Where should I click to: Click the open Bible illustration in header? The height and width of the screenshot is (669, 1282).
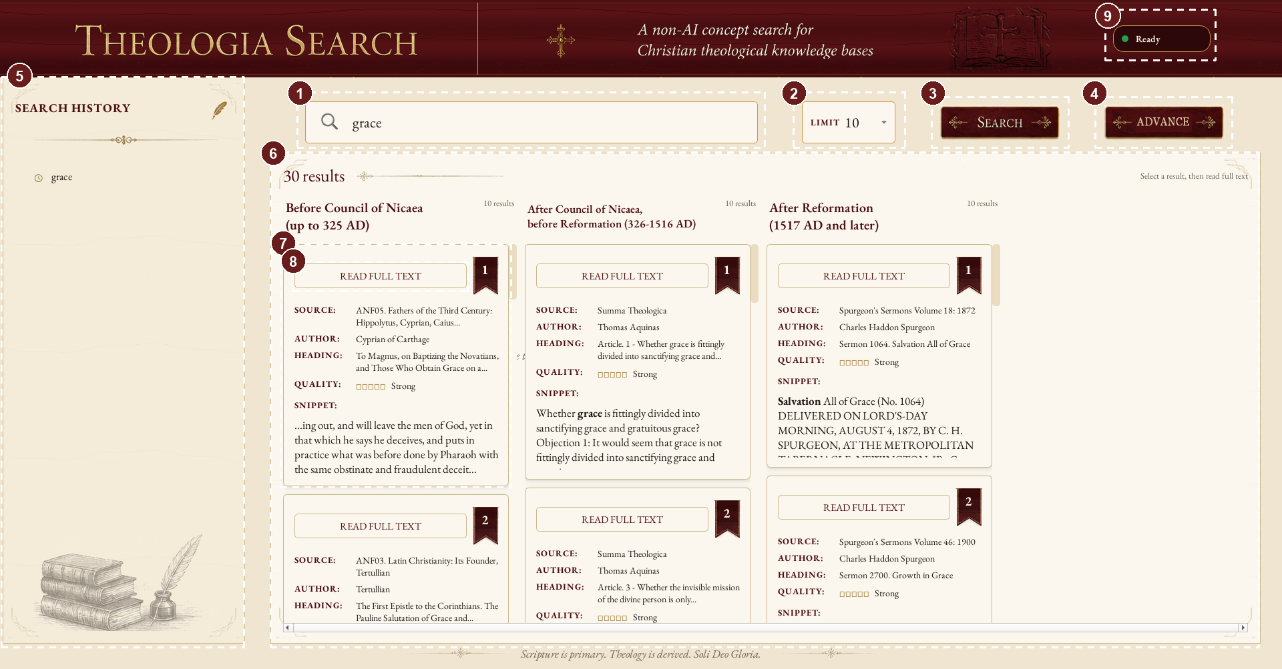point(1000,38)
